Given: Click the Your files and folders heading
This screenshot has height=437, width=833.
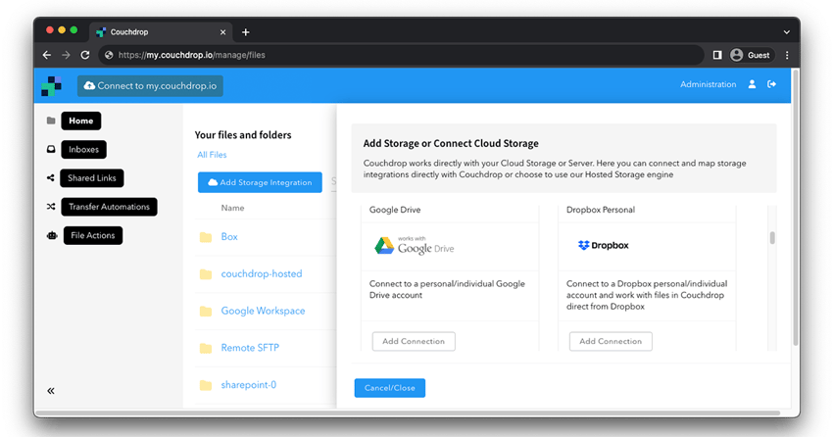Looking at the screenshot, I should pyautogui.click(x=243, y=135).
